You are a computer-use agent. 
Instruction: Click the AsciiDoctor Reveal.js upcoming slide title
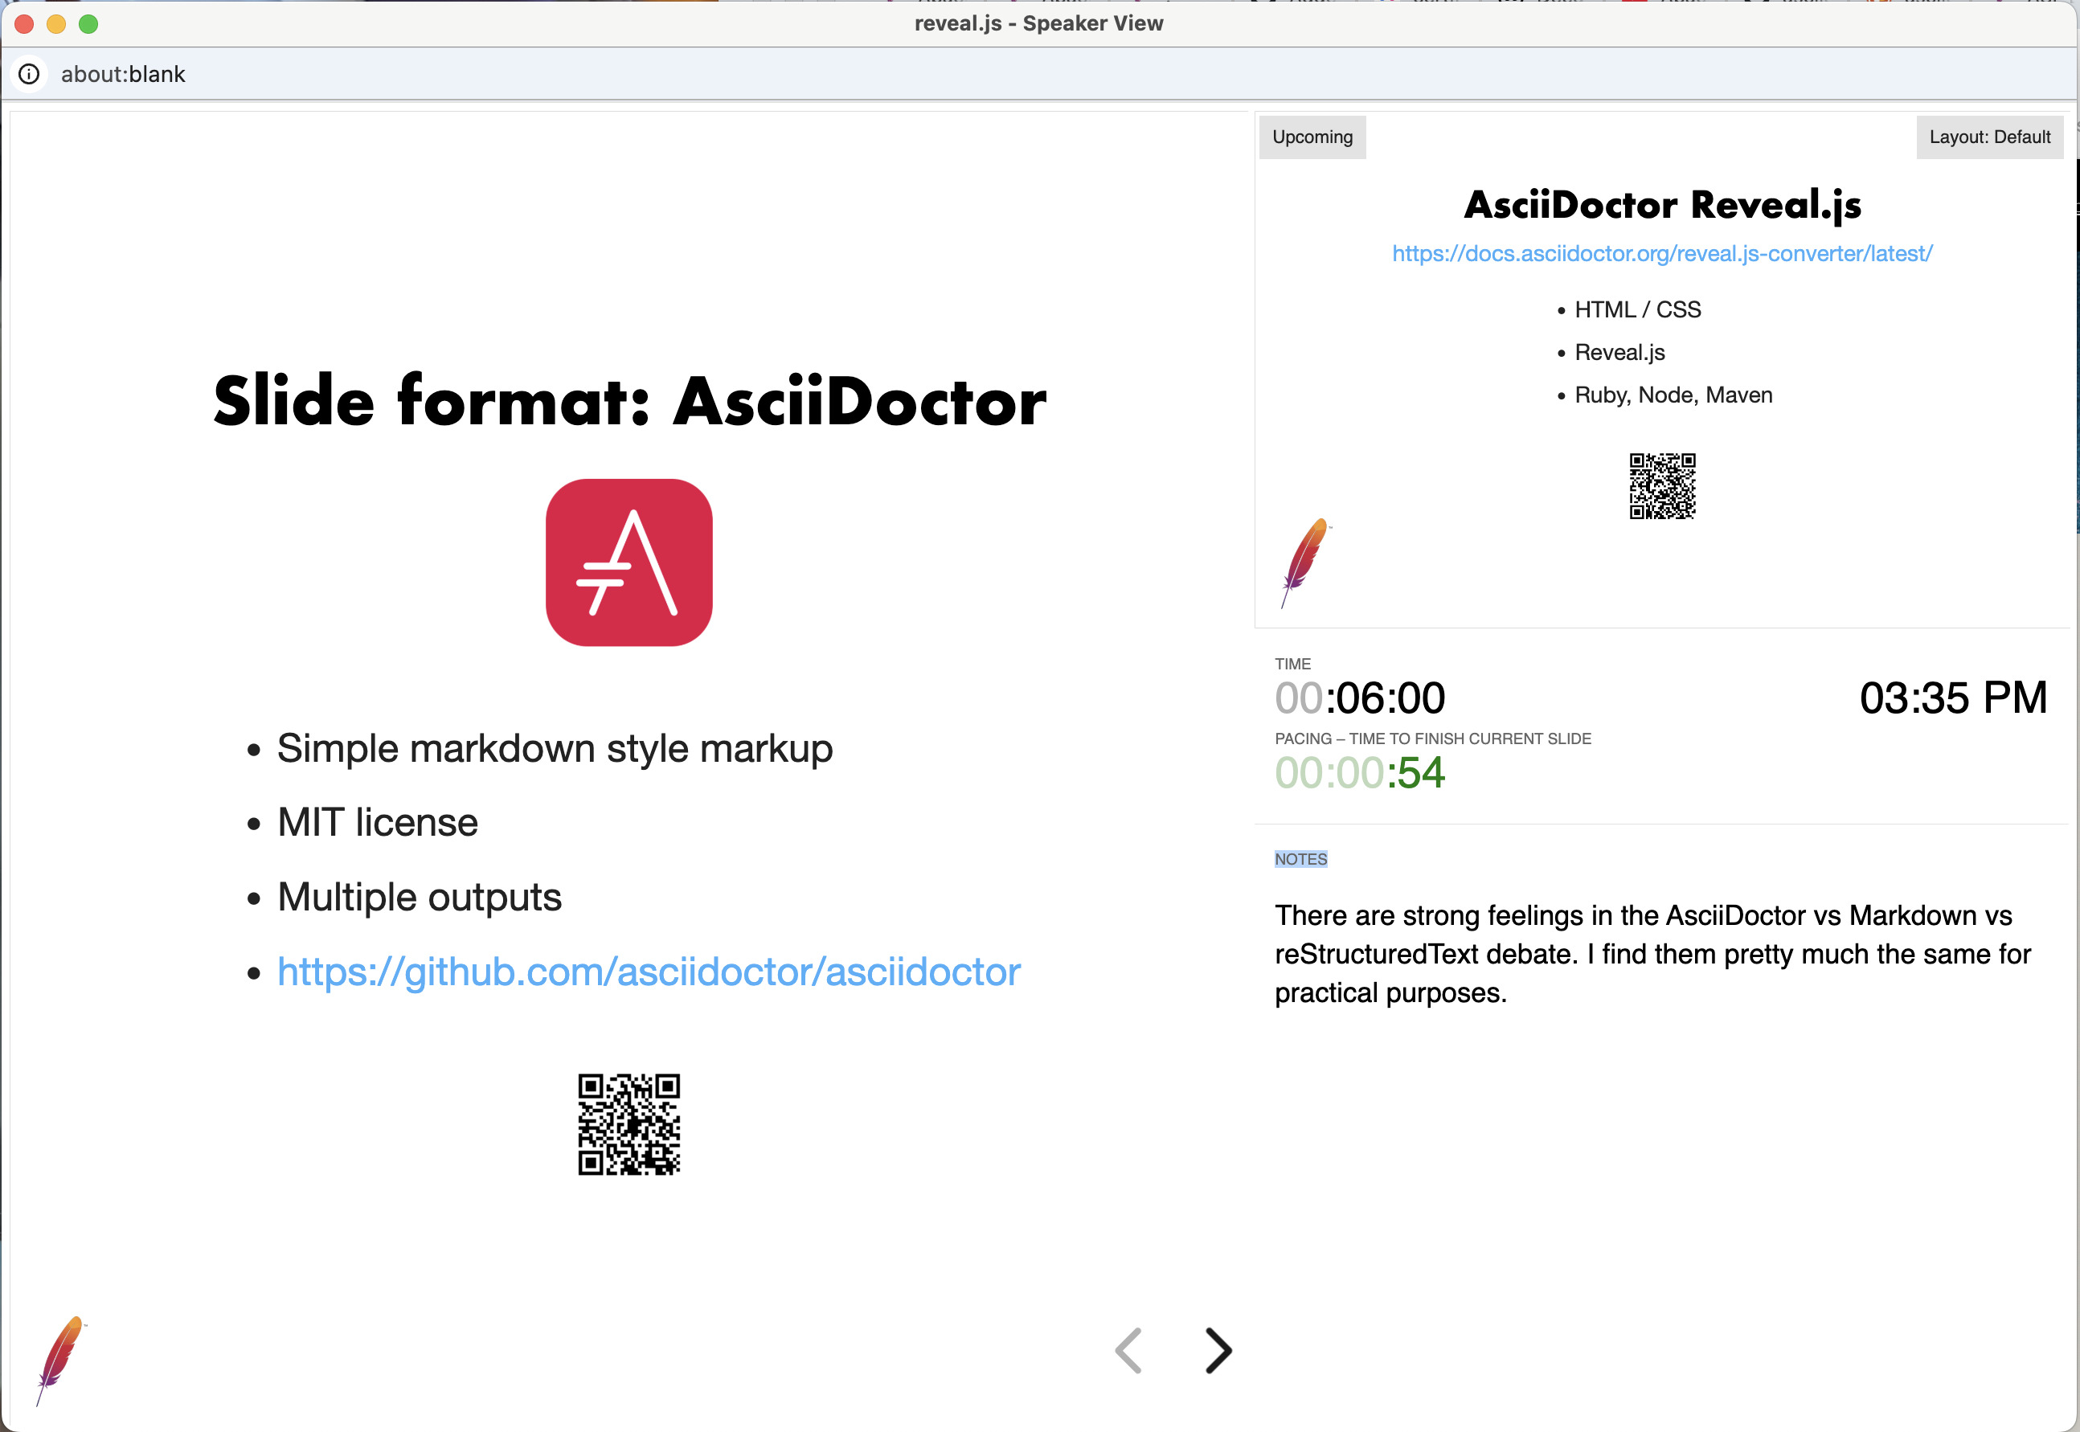(1662, 205)
